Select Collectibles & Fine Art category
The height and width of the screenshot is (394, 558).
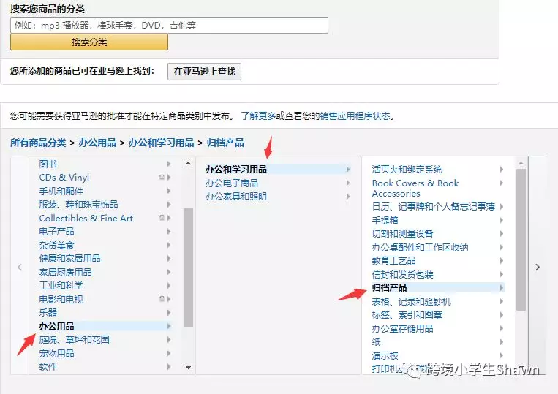tap(86, 218)
